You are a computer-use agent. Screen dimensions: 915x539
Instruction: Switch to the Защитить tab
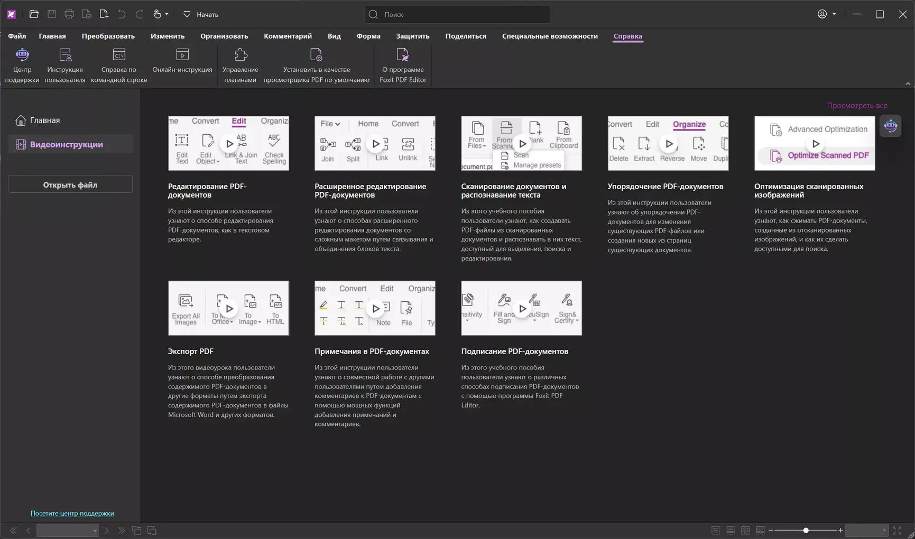pyautogui.click(x=412, y=36)
